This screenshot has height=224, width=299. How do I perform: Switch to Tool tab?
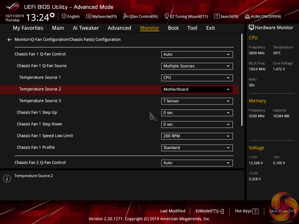192,28
